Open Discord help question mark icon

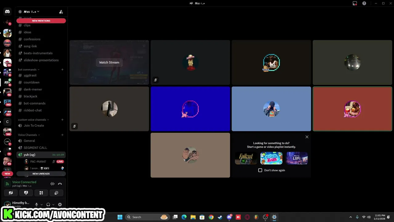(x=364, y=3)
